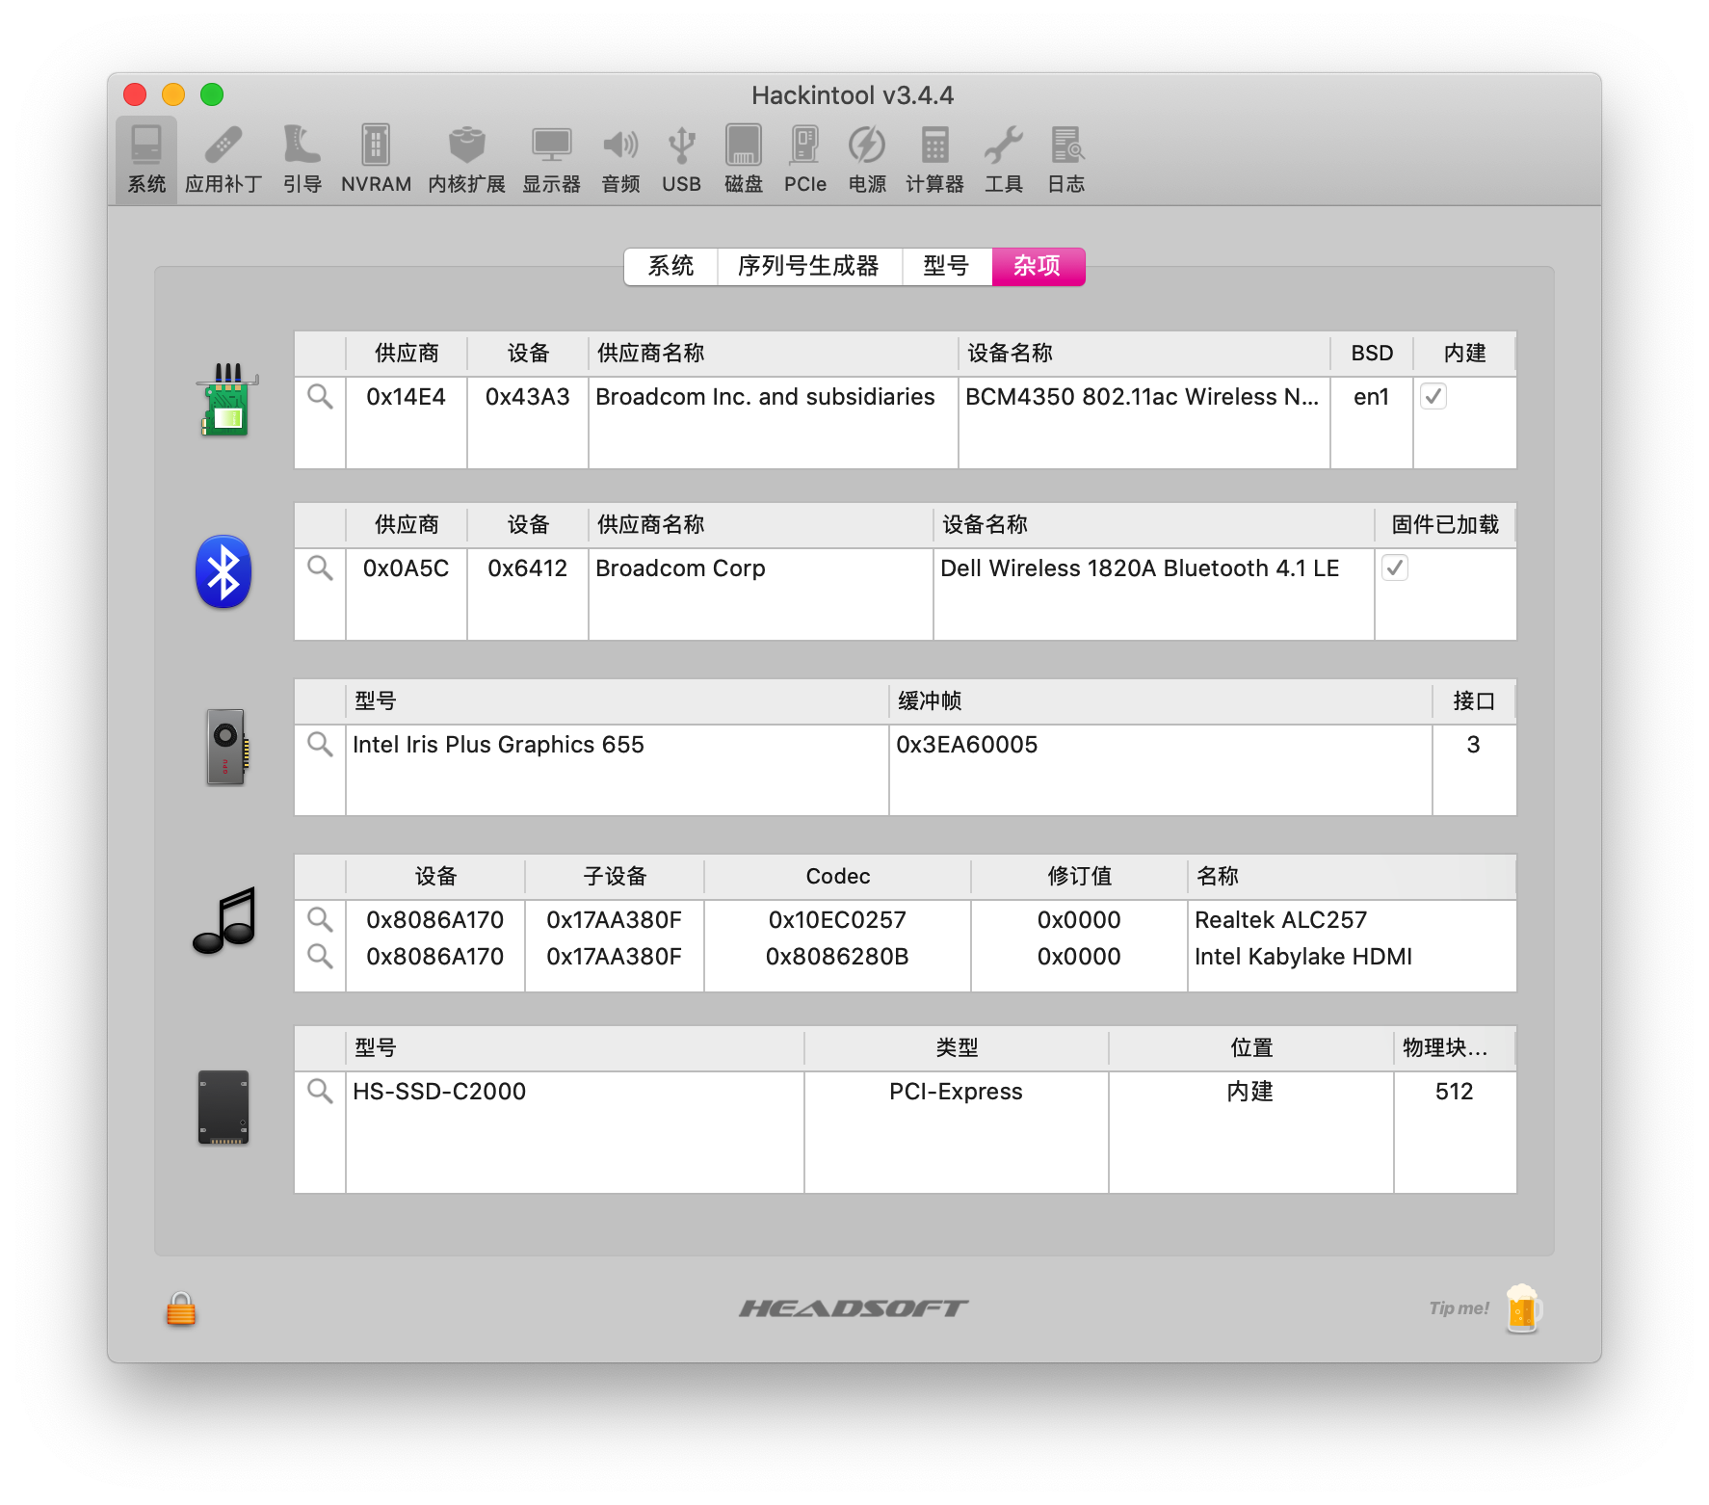
Task: Open the NVRAM toolbar section
Action: (x=376, y=159)
